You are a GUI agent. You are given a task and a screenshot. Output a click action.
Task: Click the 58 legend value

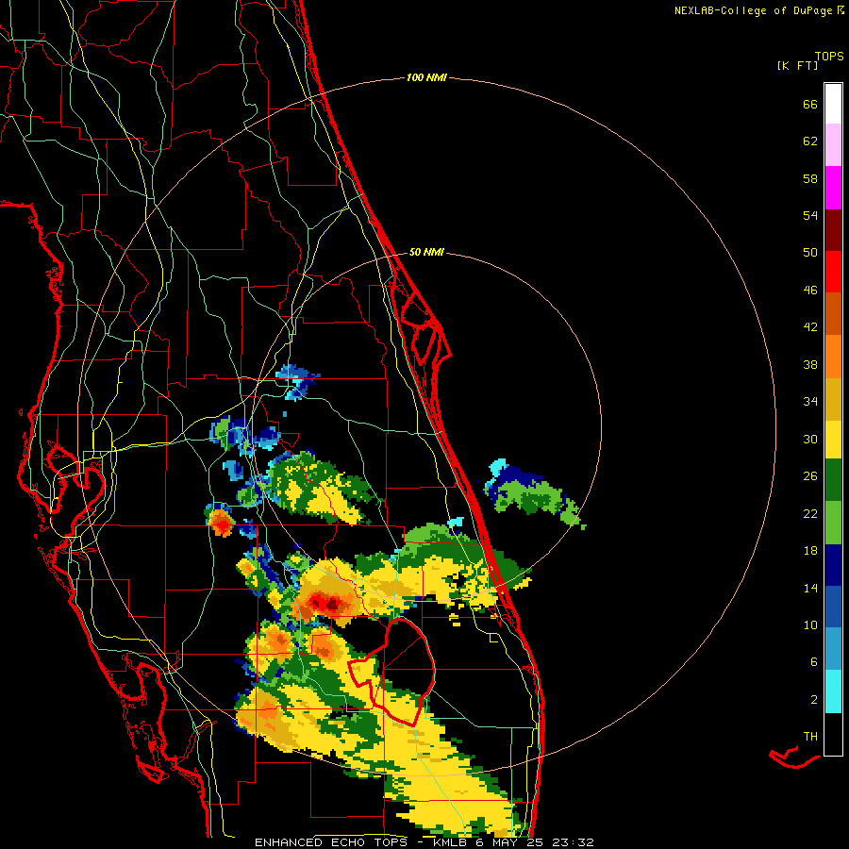pyautogui.click(x=810, y=178)
